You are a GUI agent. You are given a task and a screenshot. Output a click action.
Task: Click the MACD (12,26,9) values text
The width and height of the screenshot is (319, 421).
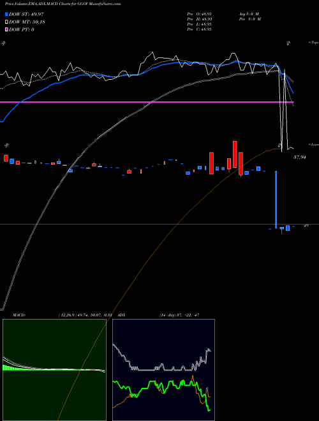[x=85, y=315]
